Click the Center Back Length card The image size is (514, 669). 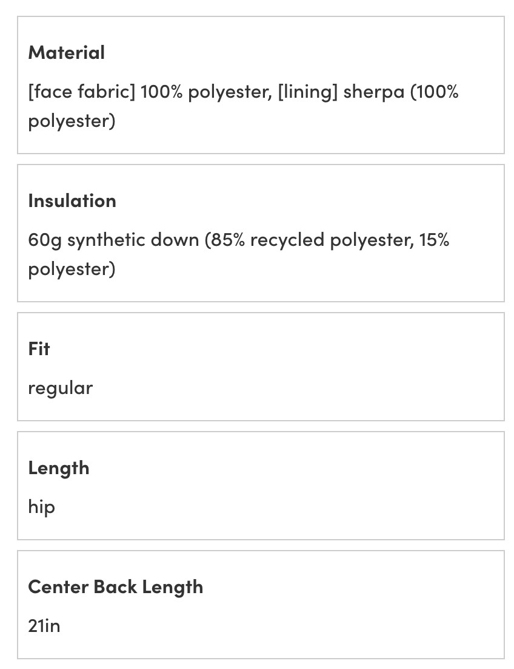coord(261,605)
